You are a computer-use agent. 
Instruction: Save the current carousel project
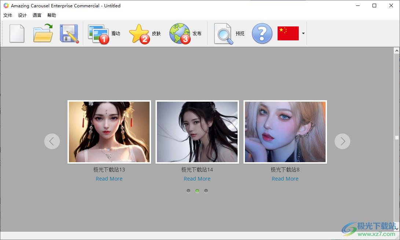(69, 33)
